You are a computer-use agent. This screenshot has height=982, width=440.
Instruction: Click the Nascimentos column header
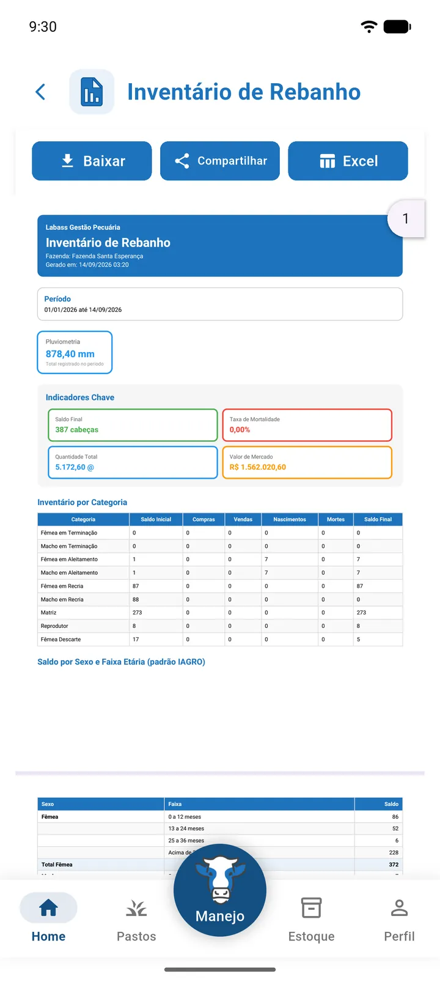(x=290, y=519)
